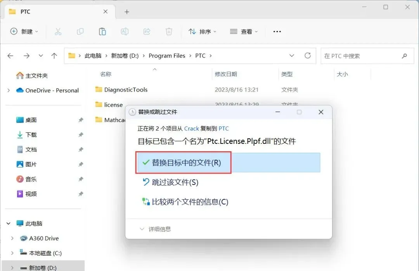Click the Cut scissors icon
The image size is (419, 271).
click(58, 31)
